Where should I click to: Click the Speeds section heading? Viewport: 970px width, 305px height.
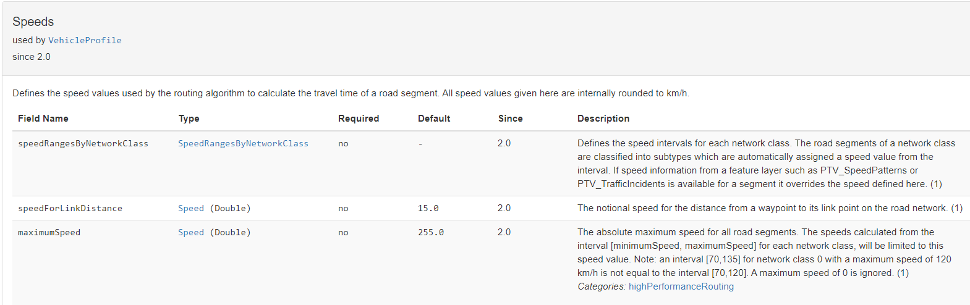pos(33,22)
